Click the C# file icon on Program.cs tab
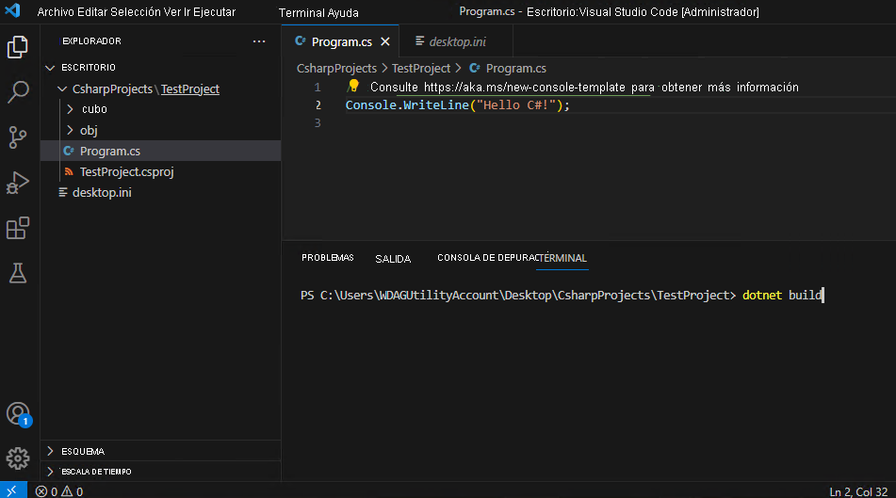The height and width of the screenshot is (498, 896). tap(300, 41)
